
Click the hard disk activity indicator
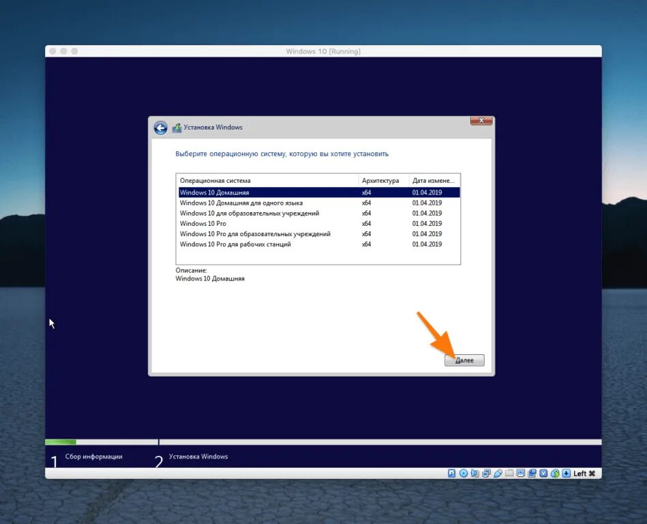(452, 474)
